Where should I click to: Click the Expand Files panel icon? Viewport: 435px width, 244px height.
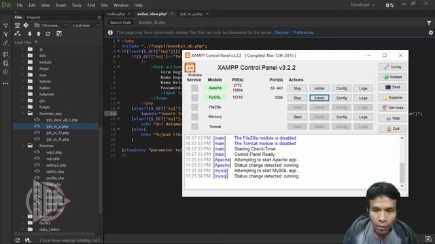click(59, 34)
